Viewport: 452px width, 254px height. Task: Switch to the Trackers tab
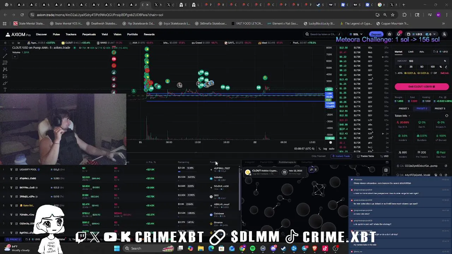point(71,34)
